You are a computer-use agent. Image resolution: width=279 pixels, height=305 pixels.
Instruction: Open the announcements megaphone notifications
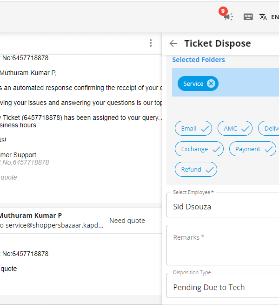[228, 17]
